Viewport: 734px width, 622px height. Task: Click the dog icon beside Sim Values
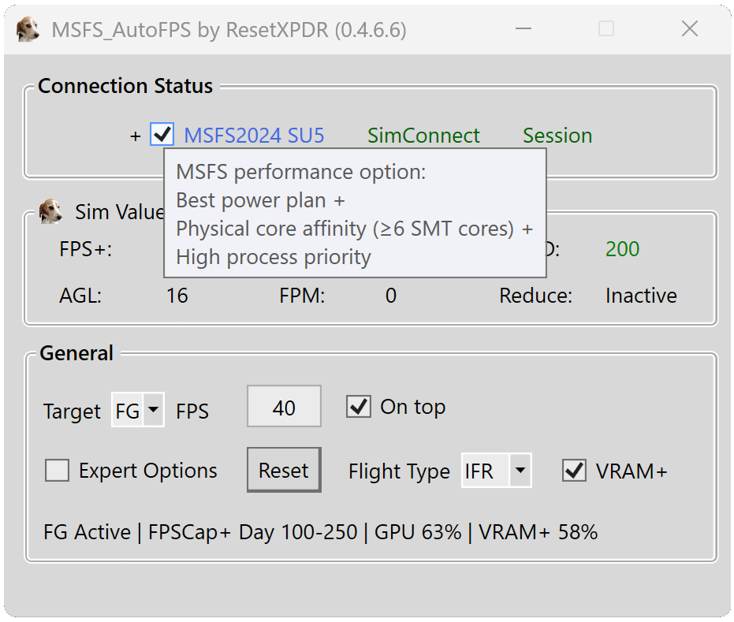click(x=50, y=211)
